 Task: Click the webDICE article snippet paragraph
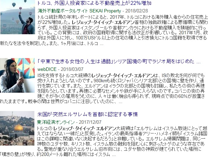(102, 89)
